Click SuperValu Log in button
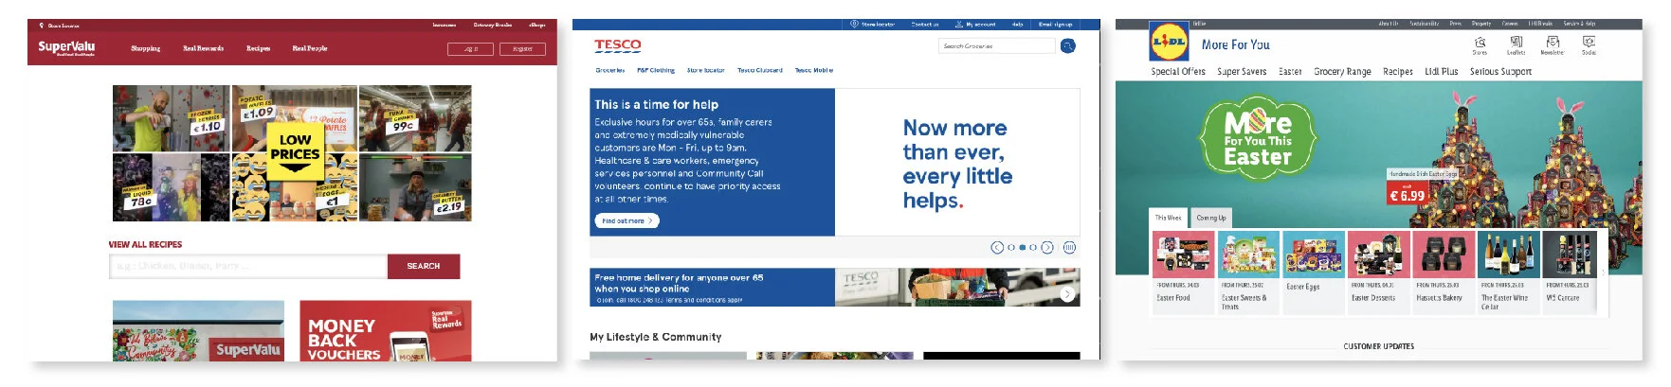The image size is (1671, 387). 470,48
